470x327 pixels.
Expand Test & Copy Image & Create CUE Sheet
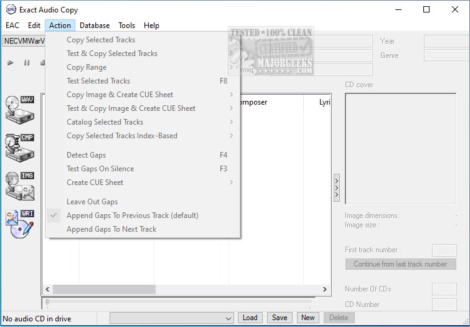[143, 108]
